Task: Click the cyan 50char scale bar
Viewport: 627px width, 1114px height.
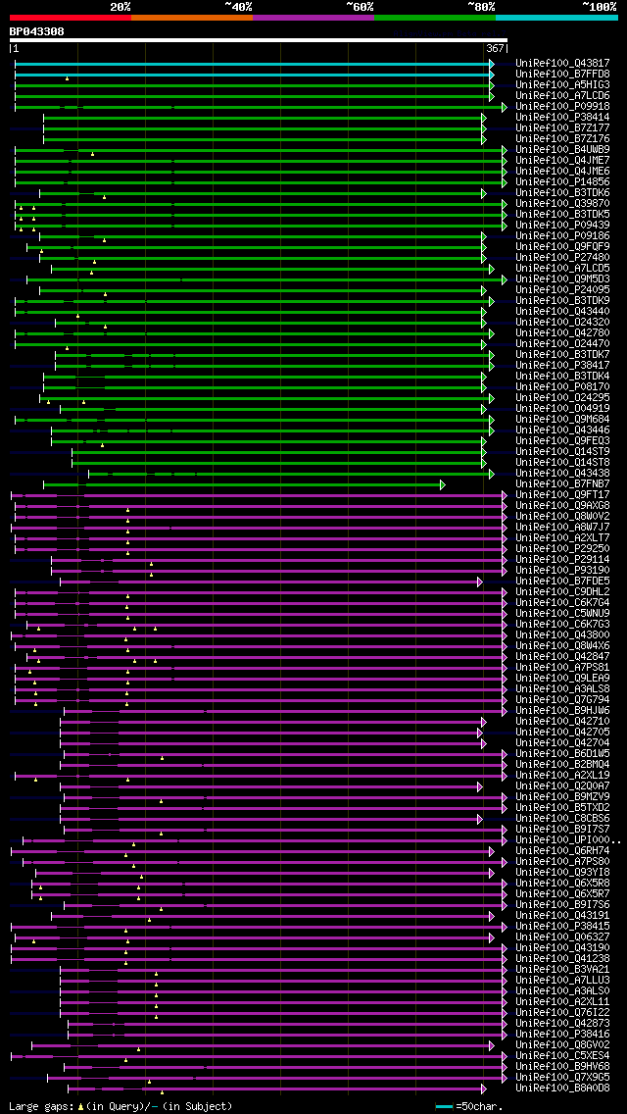Action: (x=445, y=1107)
